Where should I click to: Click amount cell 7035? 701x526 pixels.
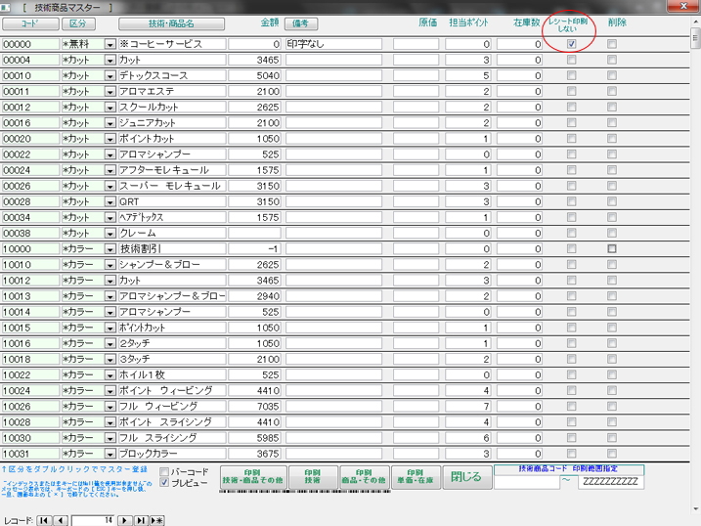[254, 406]
